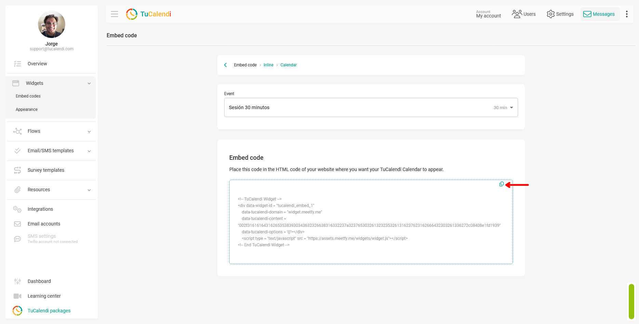Viewport: 639px width, 324px height.
Task: Click the TuCalendi clock logo icon
Action: [x=132, y=14]
